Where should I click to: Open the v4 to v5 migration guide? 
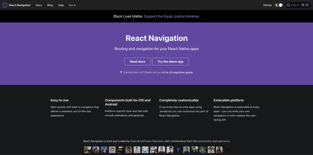177,72
